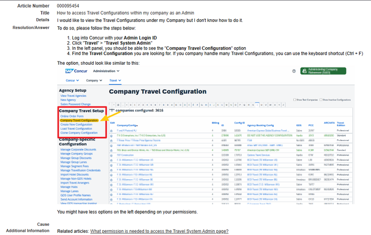Open Manage Company Groups link

click(76, 154)
